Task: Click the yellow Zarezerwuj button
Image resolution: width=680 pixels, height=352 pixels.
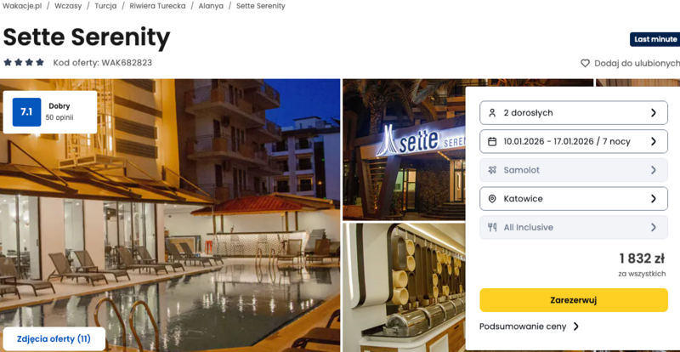Action: [x=573, y=300]
